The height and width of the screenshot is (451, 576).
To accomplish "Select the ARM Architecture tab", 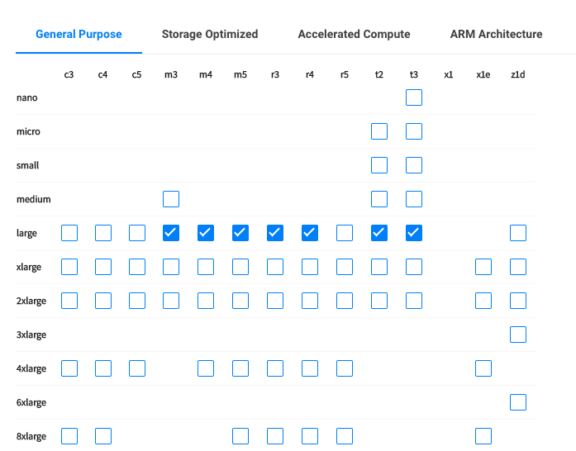I will (x=496, y=34).
